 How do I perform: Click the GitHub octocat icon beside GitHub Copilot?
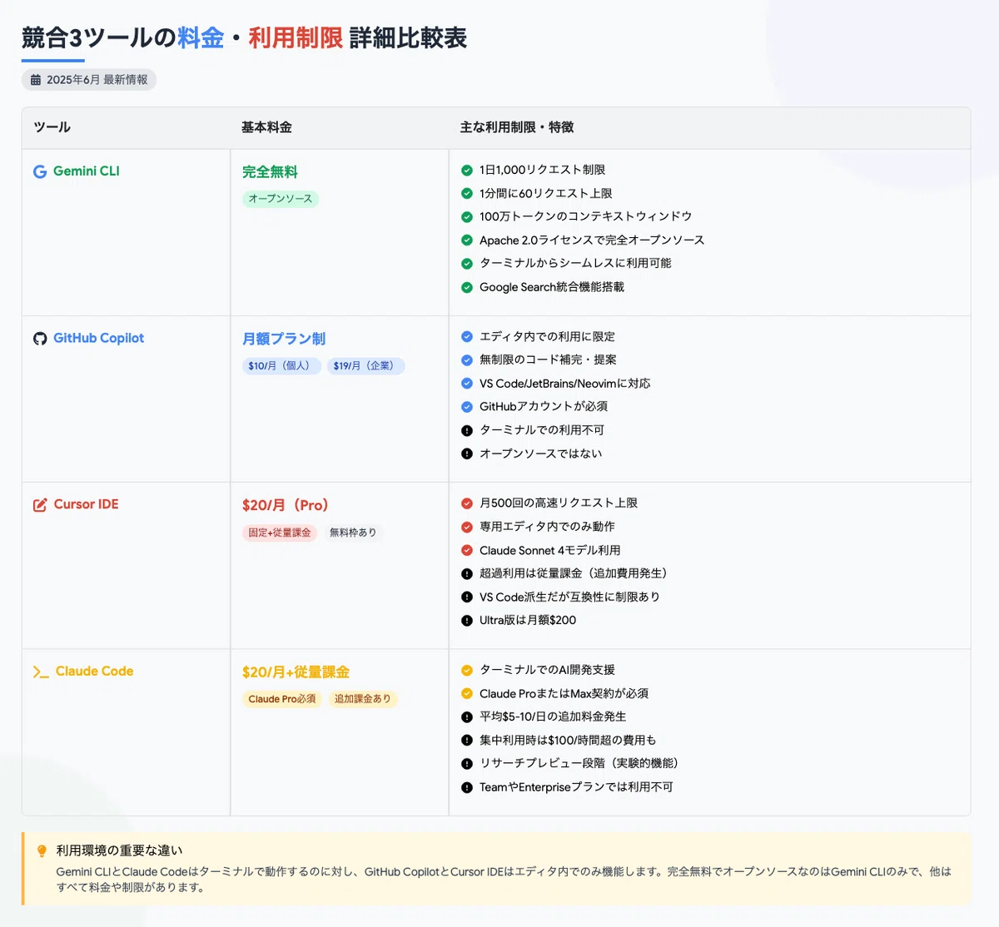click(x=40, y=339)
